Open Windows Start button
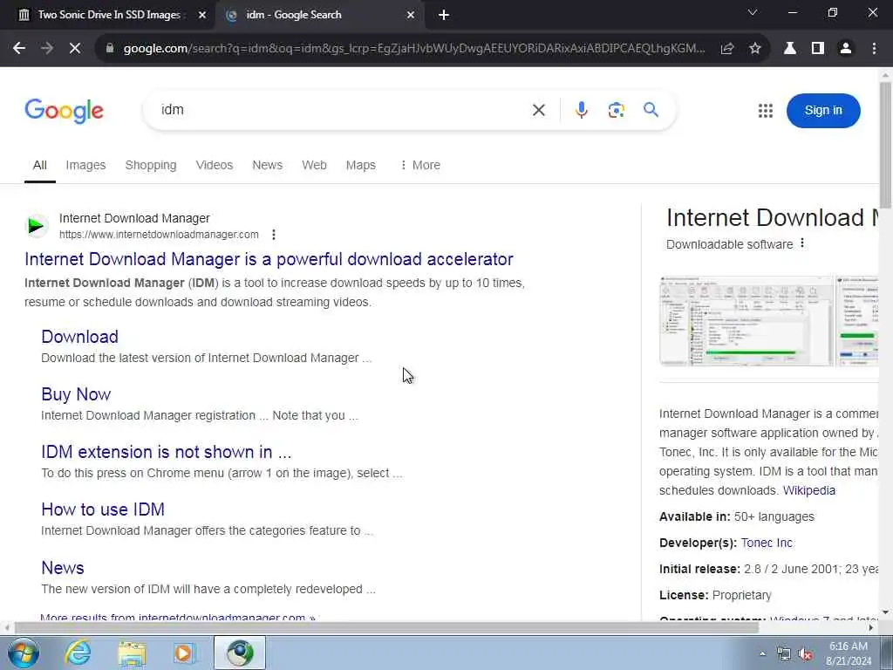893x670 pixels. pos(24,653)
